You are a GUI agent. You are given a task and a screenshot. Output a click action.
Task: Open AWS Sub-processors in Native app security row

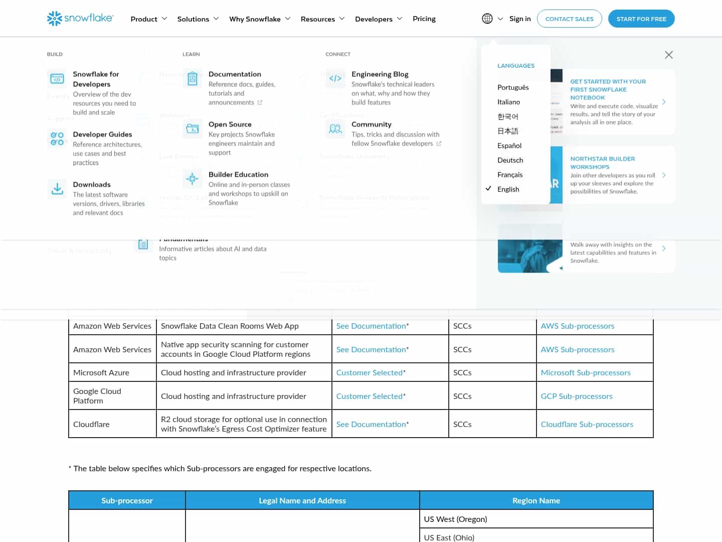[x=578, y=350]
